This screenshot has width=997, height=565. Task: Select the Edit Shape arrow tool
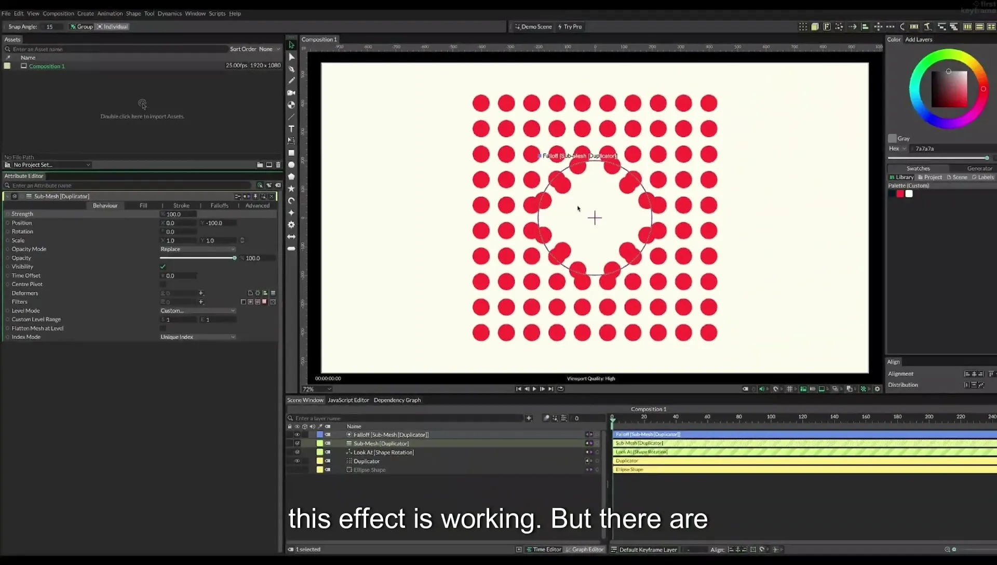point(291,57)
